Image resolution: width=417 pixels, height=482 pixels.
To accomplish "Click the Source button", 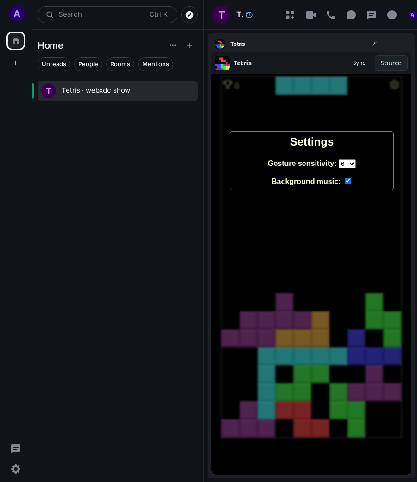I will click(391, 63).
